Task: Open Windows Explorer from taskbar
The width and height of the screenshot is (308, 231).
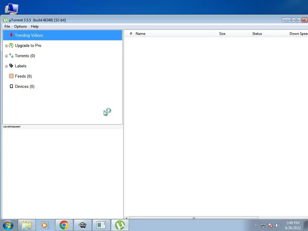Action: 27,225
